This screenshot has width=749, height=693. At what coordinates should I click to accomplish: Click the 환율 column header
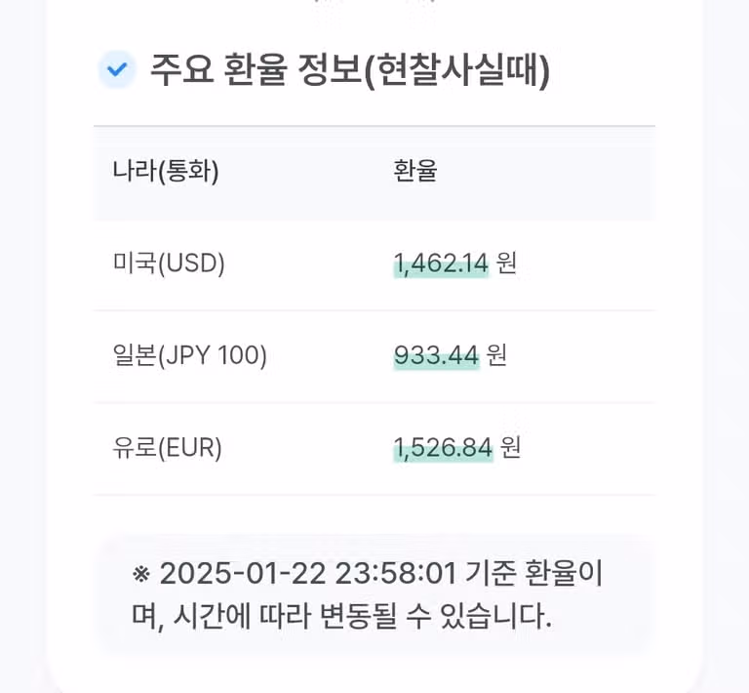click(415, 171)
